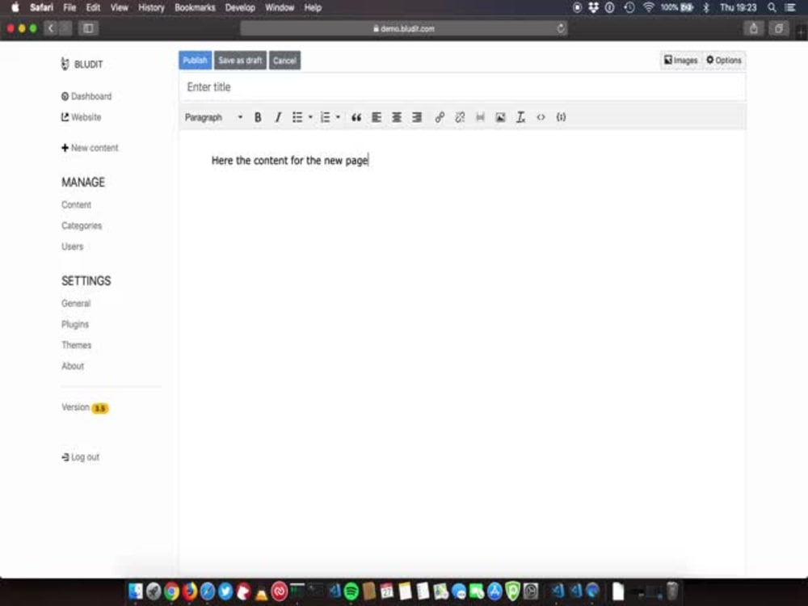
Task: Apply italic formatting
Action: pos(278,117)
